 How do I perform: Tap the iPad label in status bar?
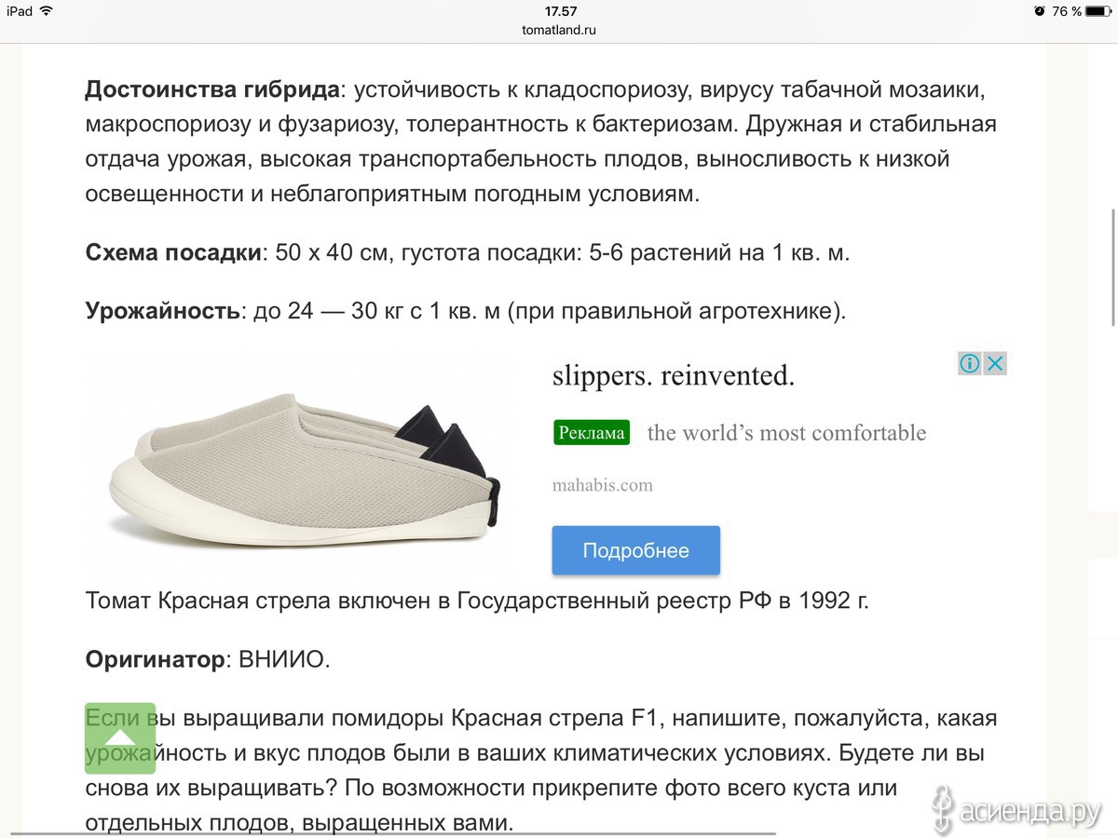[x=19, y=11]
